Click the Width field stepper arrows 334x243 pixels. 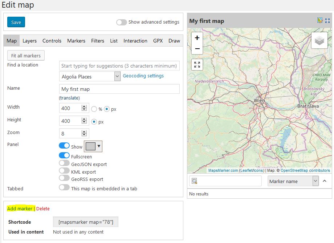(x=84, y=108)
